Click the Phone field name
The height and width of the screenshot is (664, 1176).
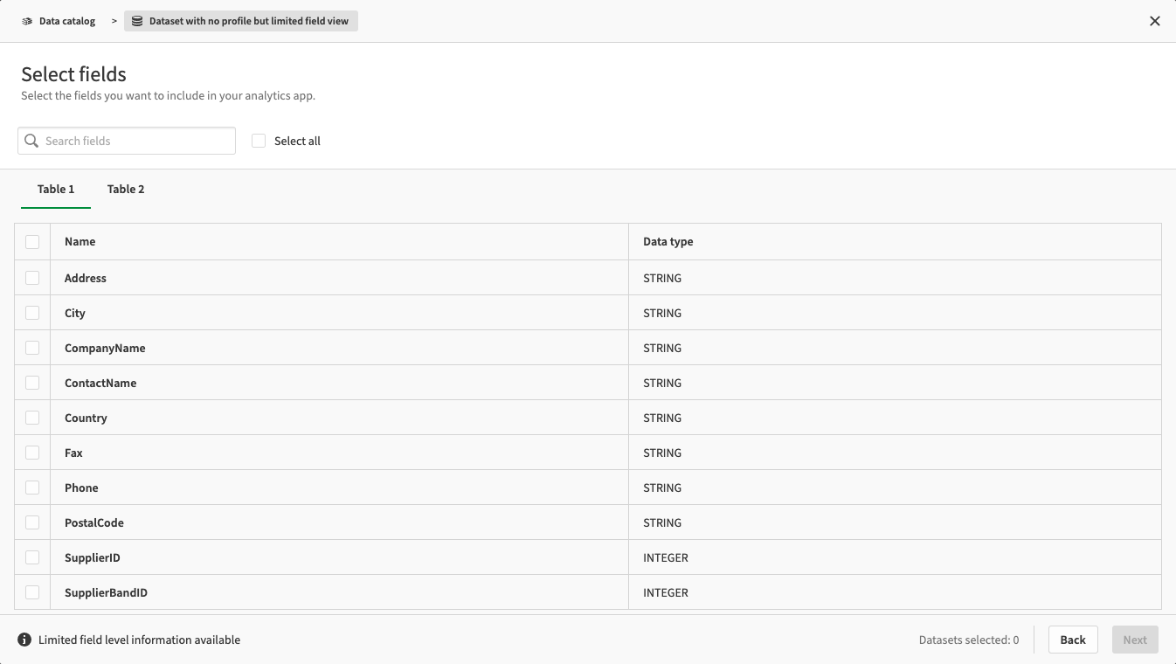click(x=81, y=488)
